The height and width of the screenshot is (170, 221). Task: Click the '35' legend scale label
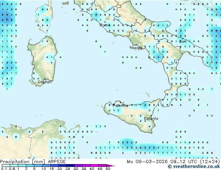tap(84, 169)
